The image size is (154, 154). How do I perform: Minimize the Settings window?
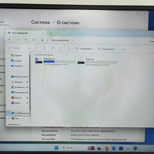click(x=129, y=13)
